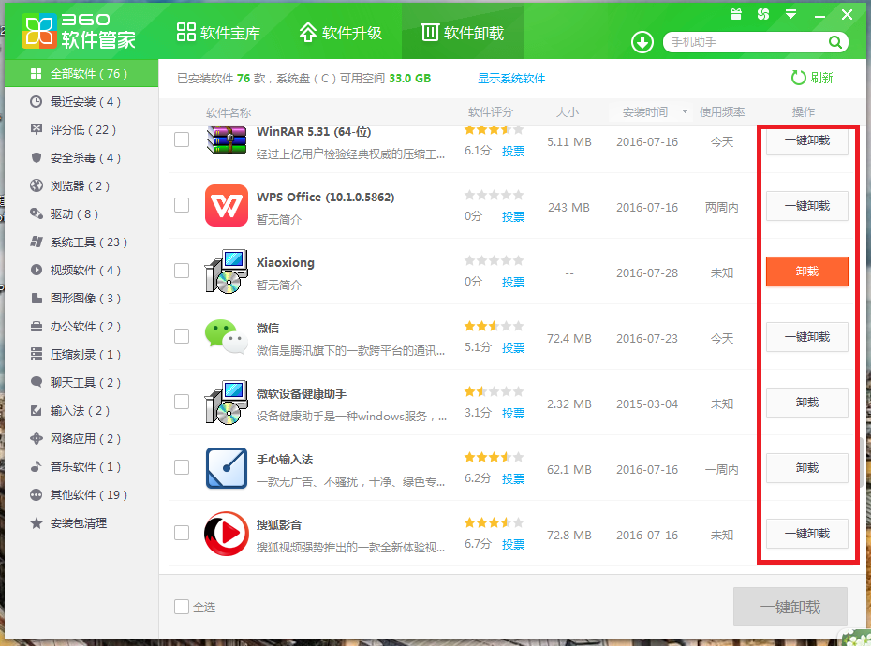Screen dimensions: 871x646
Task: Click 一键卸载 for 微信
Action: 807,337
